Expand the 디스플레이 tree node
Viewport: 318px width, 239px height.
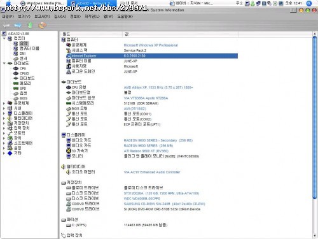[4, 113]
